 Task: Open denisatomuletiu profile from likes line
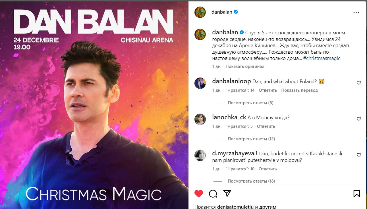235,207
